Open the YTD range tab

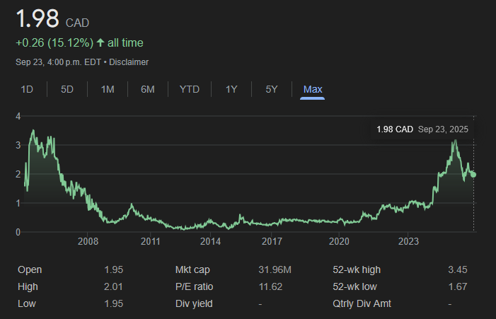click(190, 89)
